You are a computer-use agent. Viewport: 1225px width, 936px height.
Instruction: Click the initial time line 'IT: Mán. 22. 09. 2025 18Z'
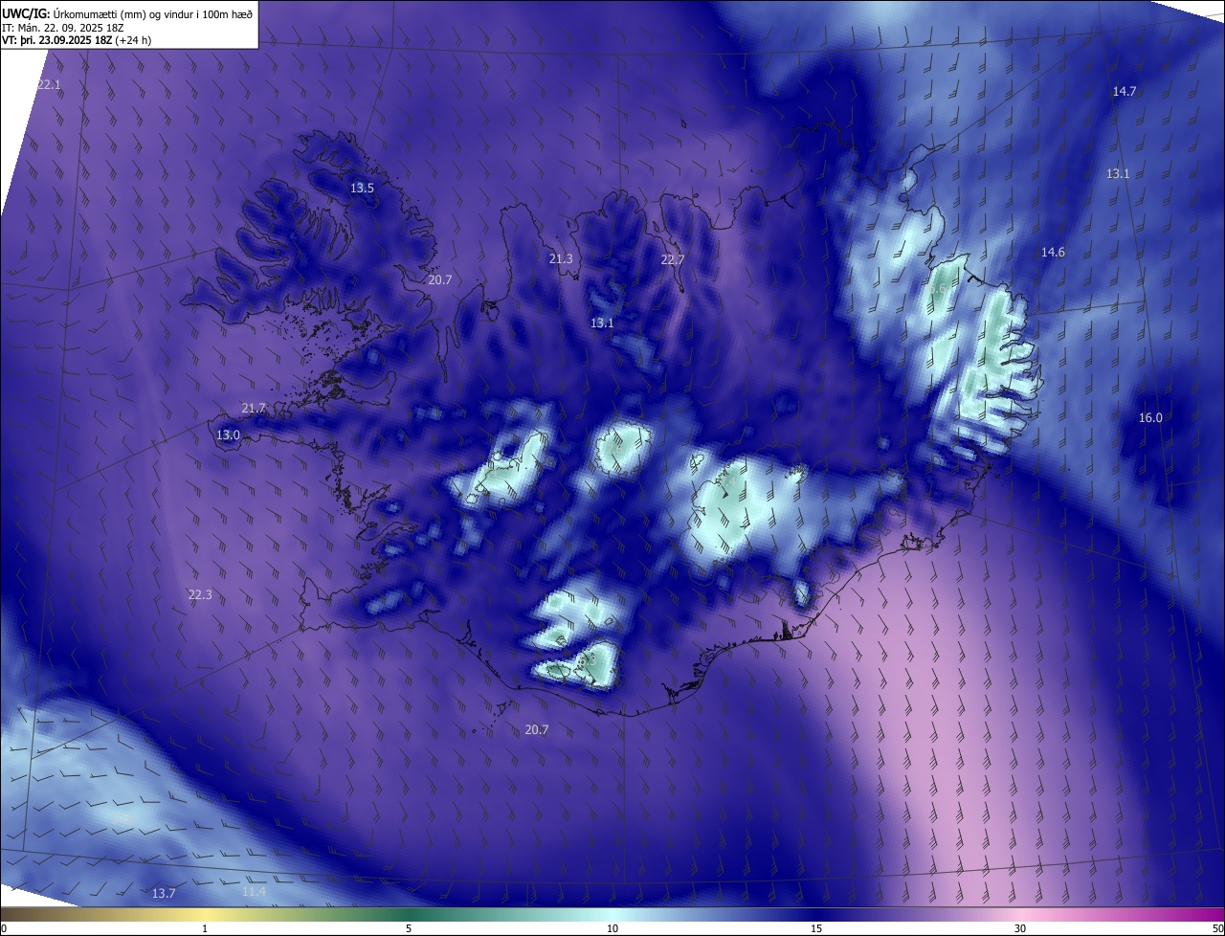pos(65,28)
